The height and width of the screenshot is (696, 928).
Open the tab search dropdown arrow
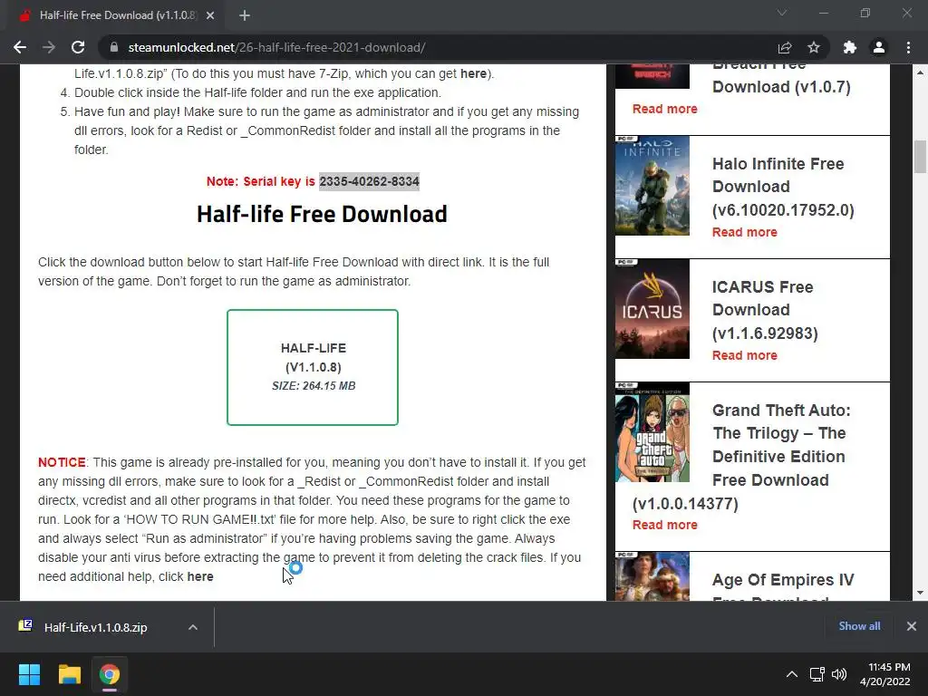coord(782,13)
